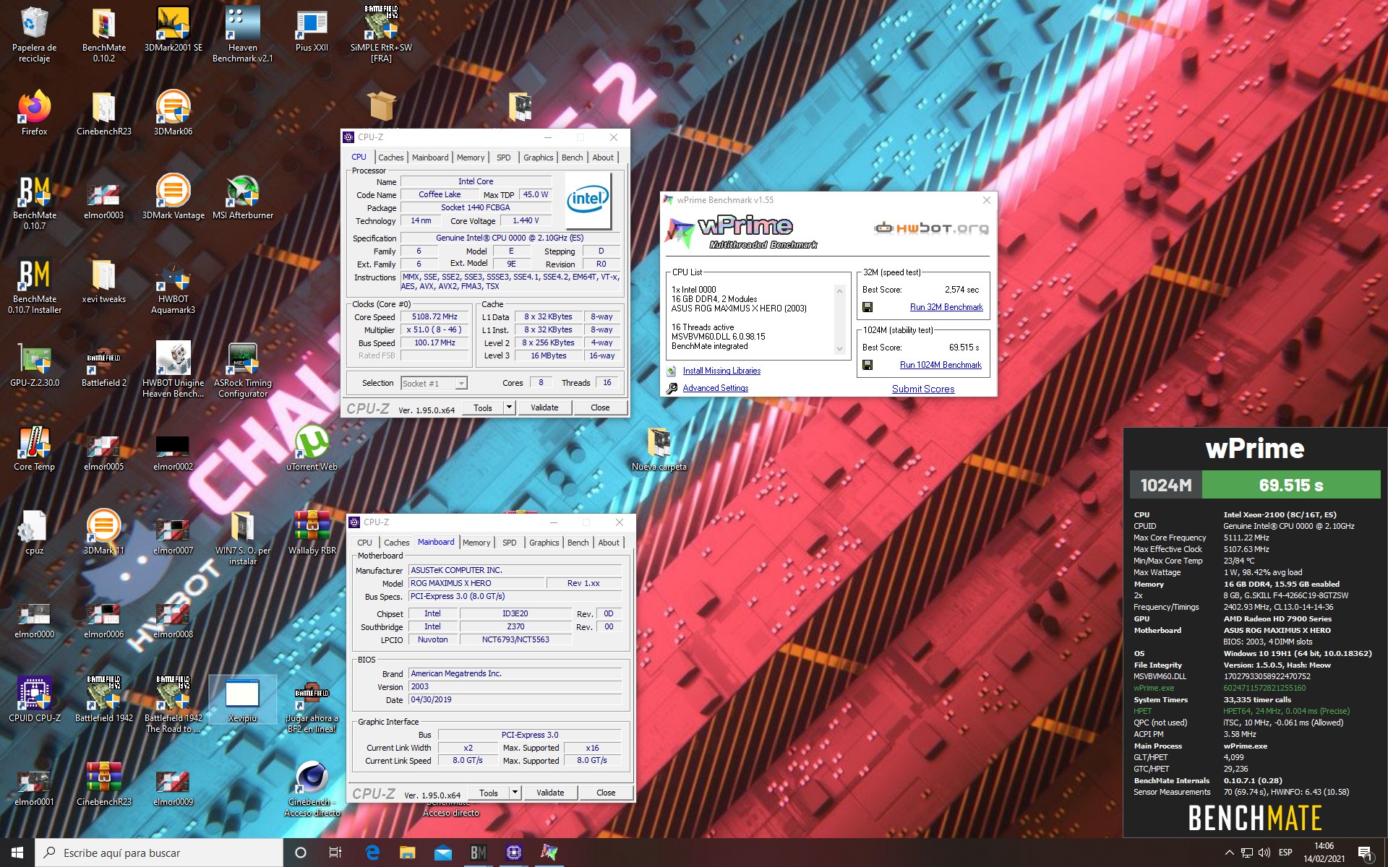Open wPrime app in taskbar

[x=549, y=853]
